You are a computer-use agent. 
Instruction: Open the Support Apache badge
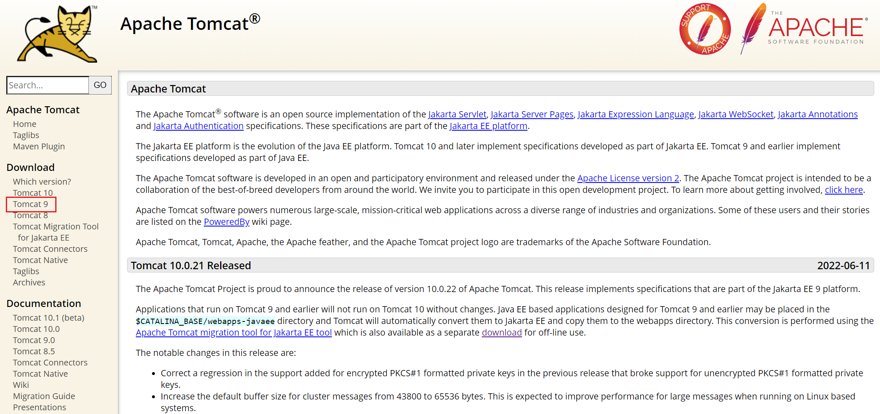[705, 29]
